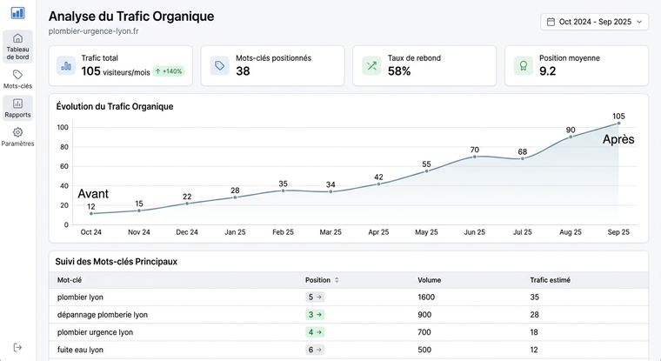This screenshot has height=361, width=661.
Task: Open the Oct 2024 - Sep 2025 date picker
Action: (x=594, y=22)
